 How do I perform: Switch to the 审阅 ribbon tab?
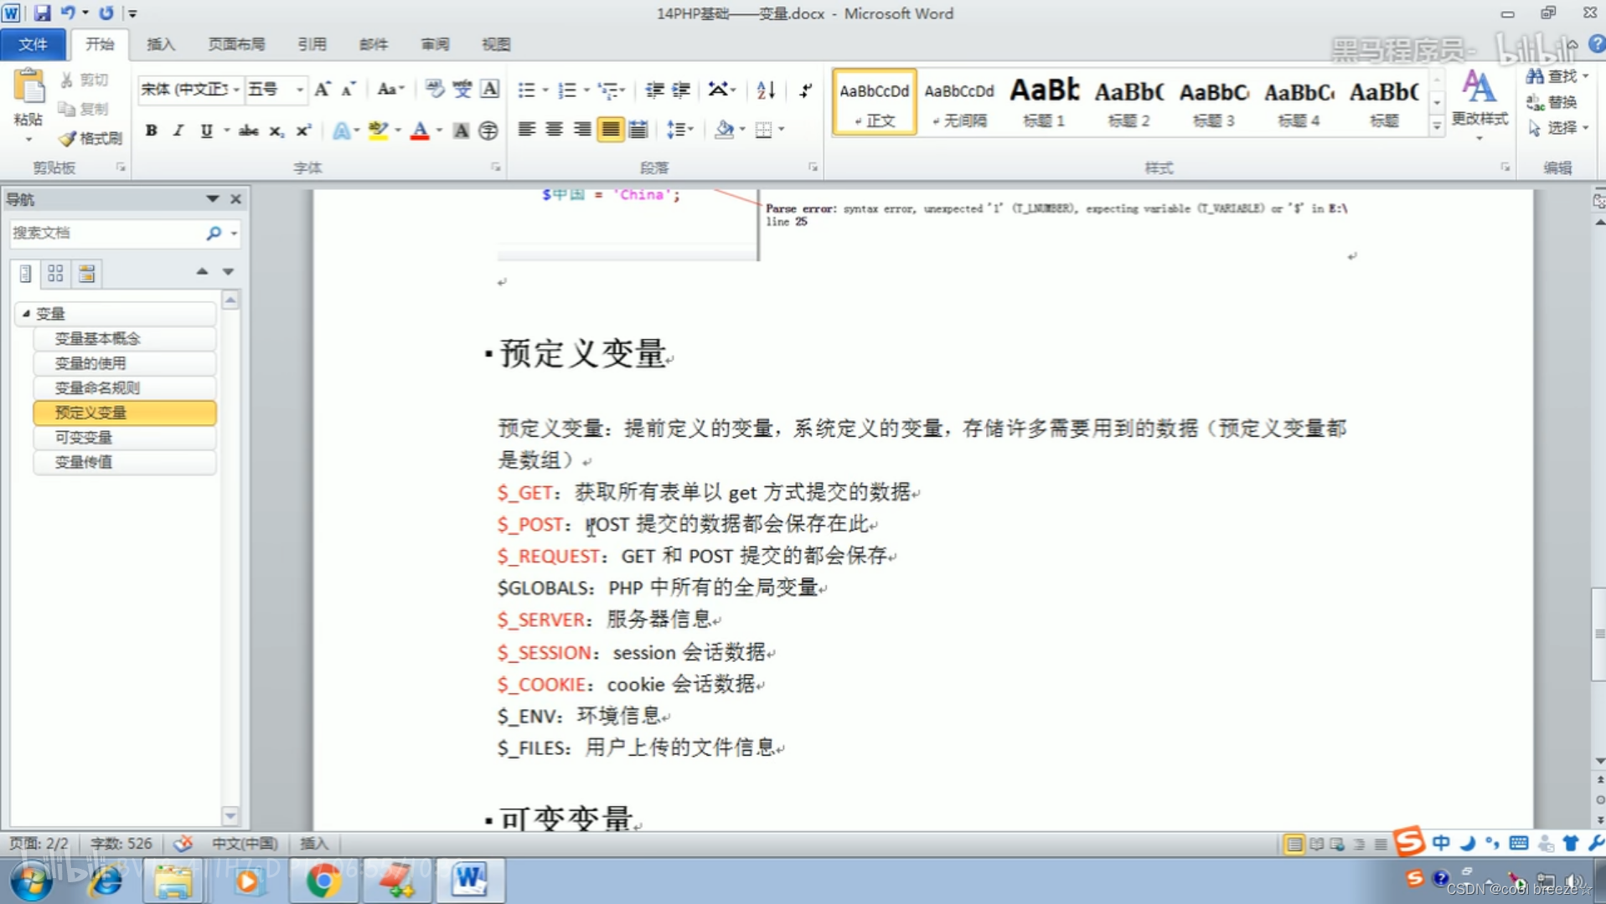435,44
